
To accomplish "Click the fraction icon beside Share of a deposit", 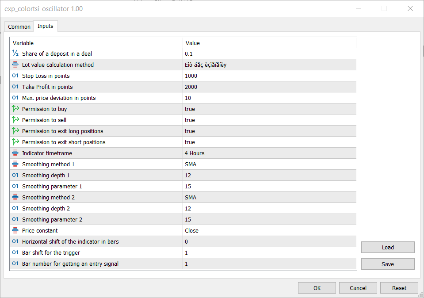I will [x=15, y=53].
